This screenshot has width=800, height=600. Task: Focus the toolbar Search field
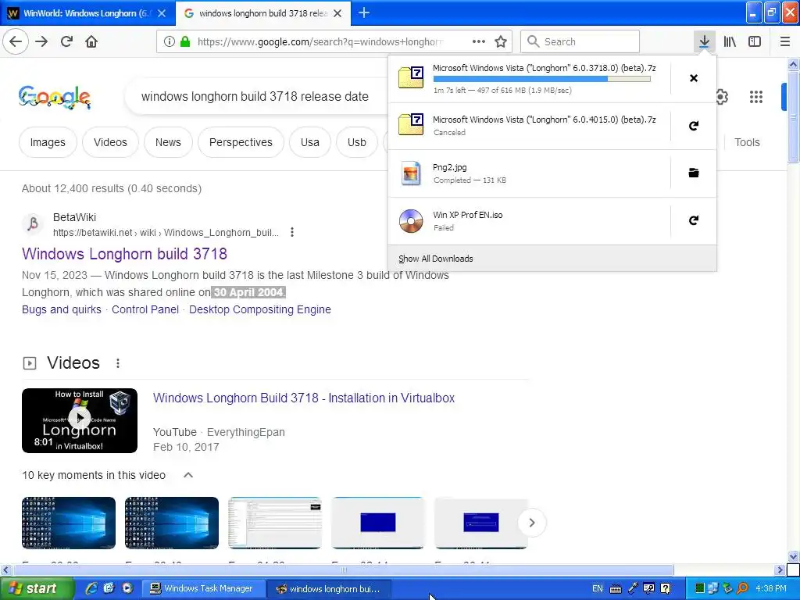coord(580,42)
